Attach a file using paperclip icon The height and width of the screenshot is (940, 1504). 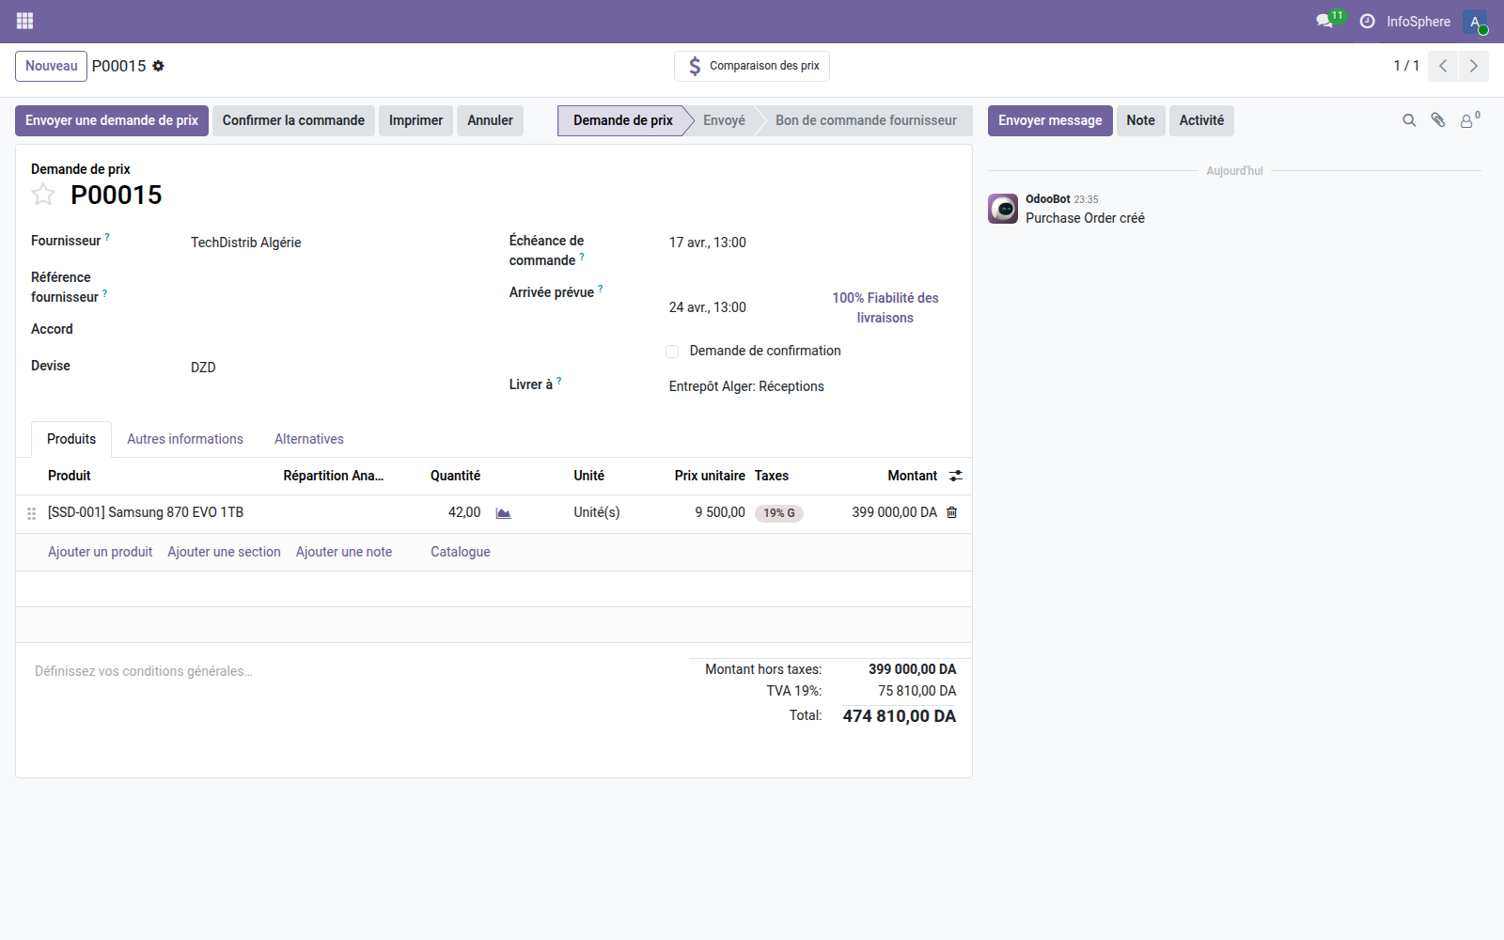(x=1437, y=120)
